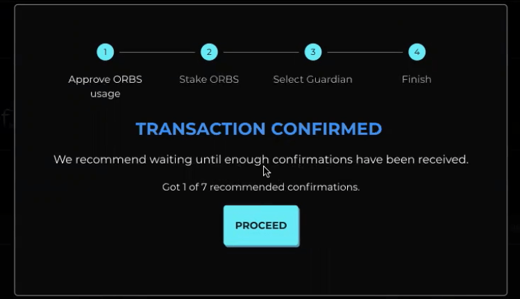The width and height of the screenshot is (520, 299).
Task: Click the faint letter f behind the overlay
Action: click(6, 118)
